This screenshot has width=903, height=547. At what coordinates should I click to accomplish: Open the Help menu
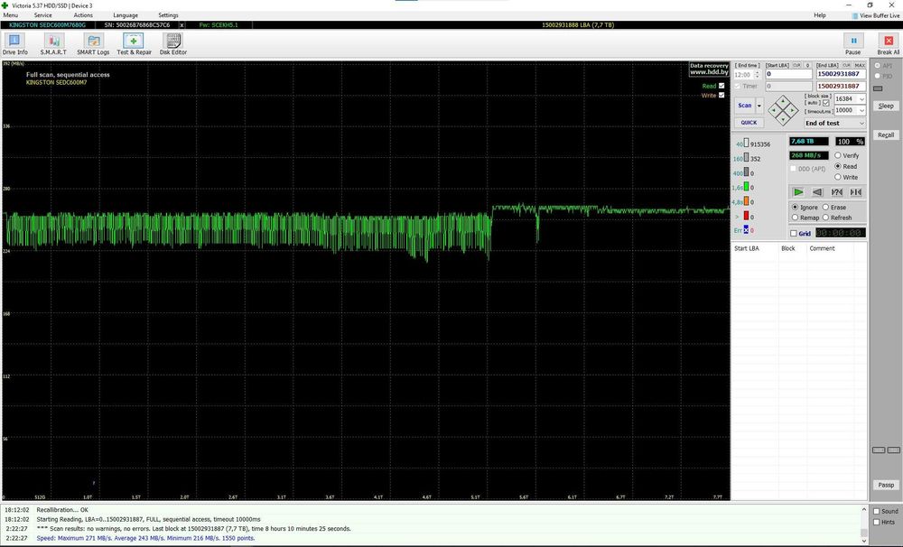[x=820, y=15]
